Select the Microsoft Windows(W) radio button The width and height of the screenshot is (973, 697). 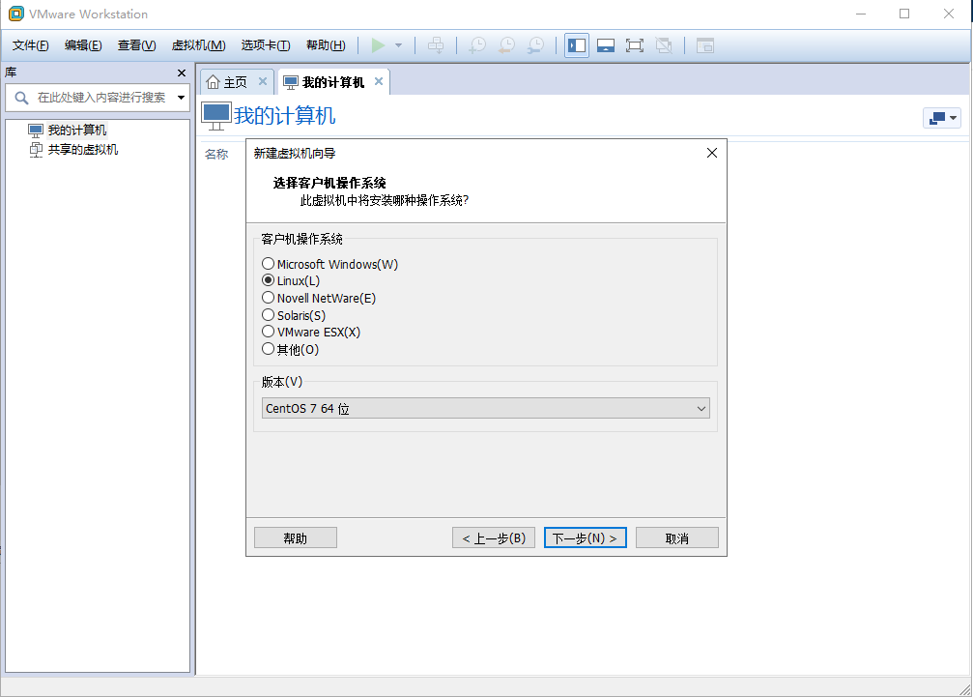tap(268, 264)
